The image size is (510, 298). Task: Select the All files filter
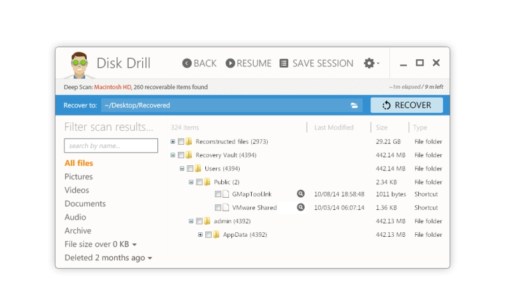click(78, 163)
